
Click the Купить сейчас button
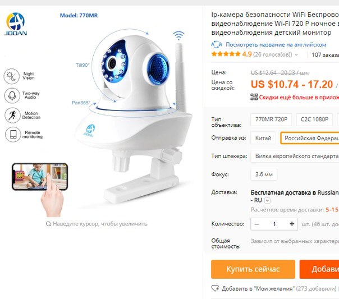point(253,269)
